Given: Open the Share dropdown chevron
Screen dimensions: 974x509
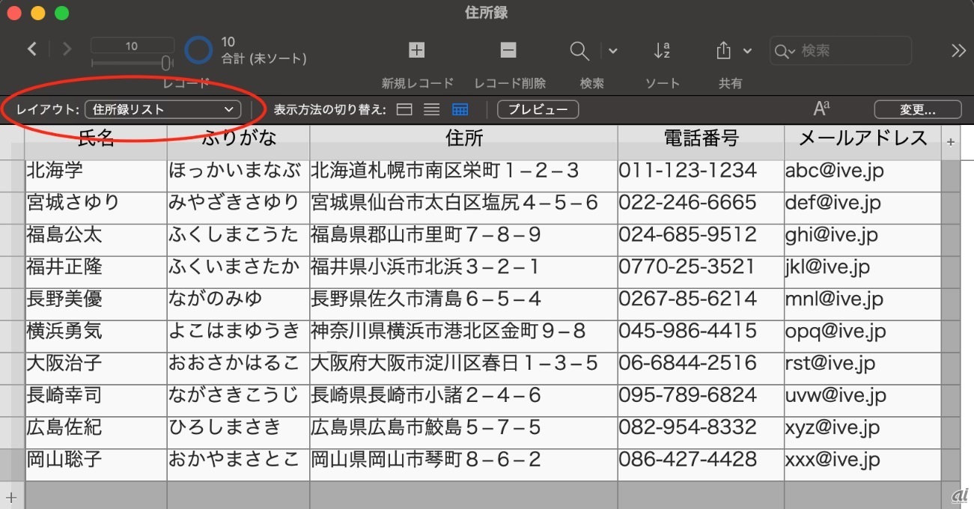Looking at the screenshot, I should tap(747, 51).
